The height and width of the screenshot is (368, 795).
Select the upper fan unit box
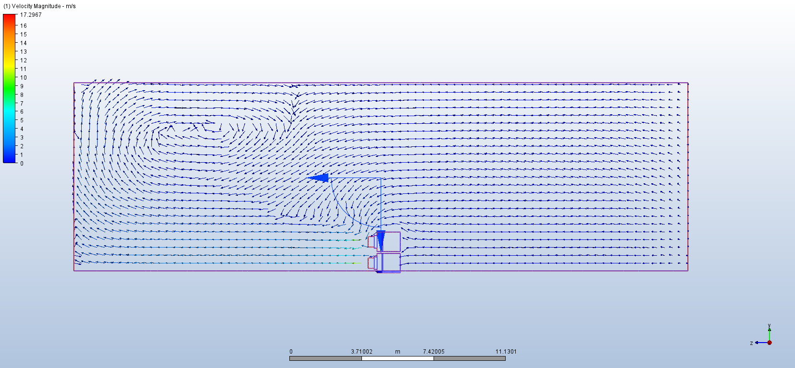(391, 242)
